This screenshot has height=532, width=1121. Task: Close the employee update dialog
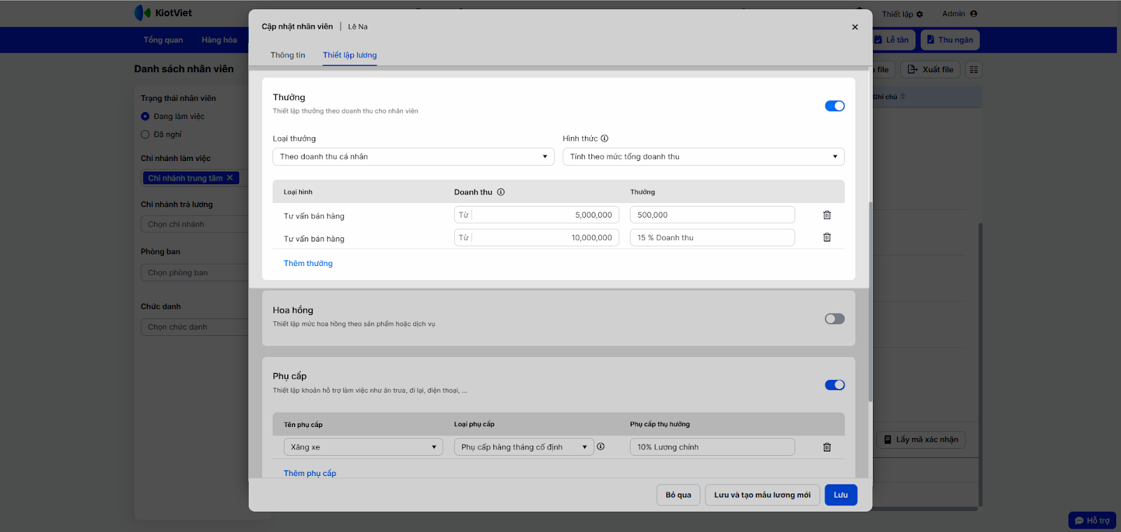point(855,27)
